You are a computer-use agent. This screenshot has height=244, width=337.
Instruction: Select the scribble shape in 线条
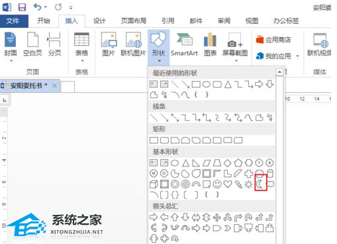tap(269, 117)
